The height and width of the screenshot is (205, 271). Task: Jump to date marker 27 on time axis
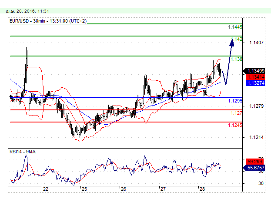coord(163,189)
